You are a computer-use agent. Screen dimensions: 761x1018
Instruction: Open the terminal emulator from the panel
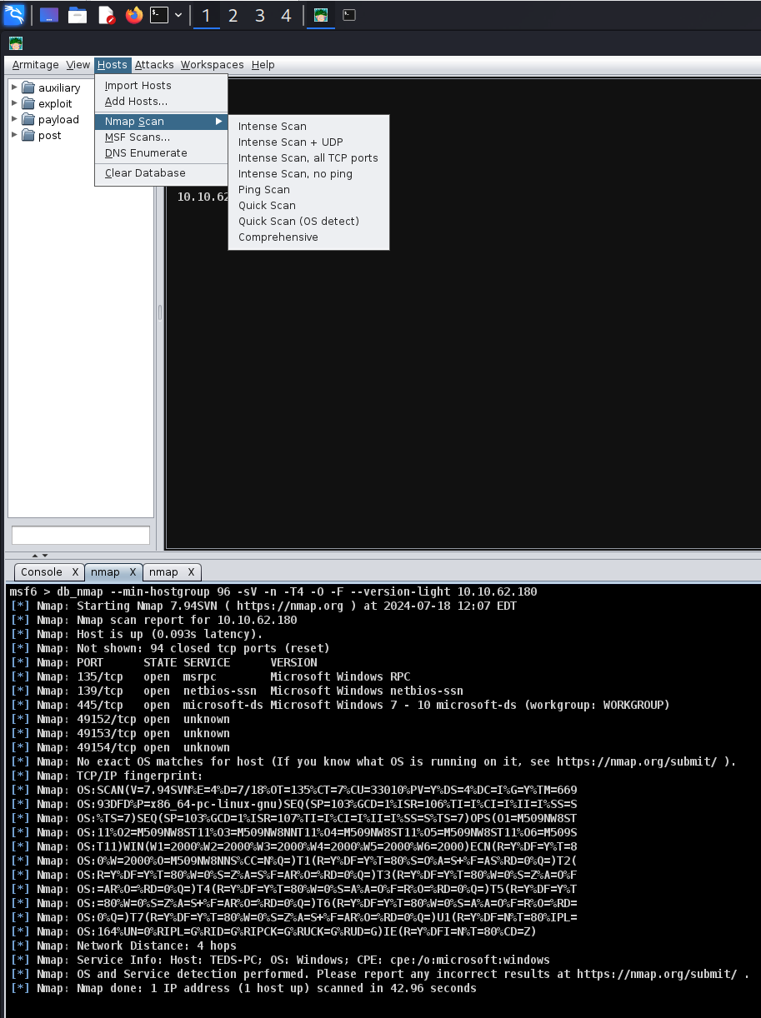point(159,15)
